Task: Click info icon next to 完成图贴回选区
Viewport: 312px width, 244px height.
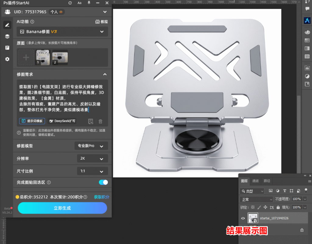Action: (49, 182)
